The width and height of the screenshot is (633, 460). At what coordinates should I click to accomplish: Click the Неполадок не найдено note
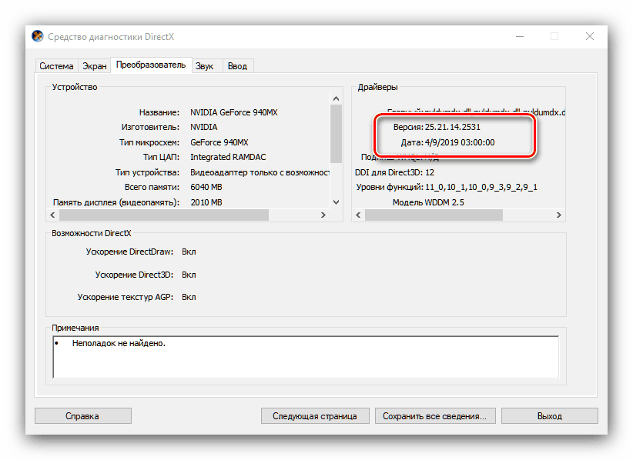(x=119, y=344)
